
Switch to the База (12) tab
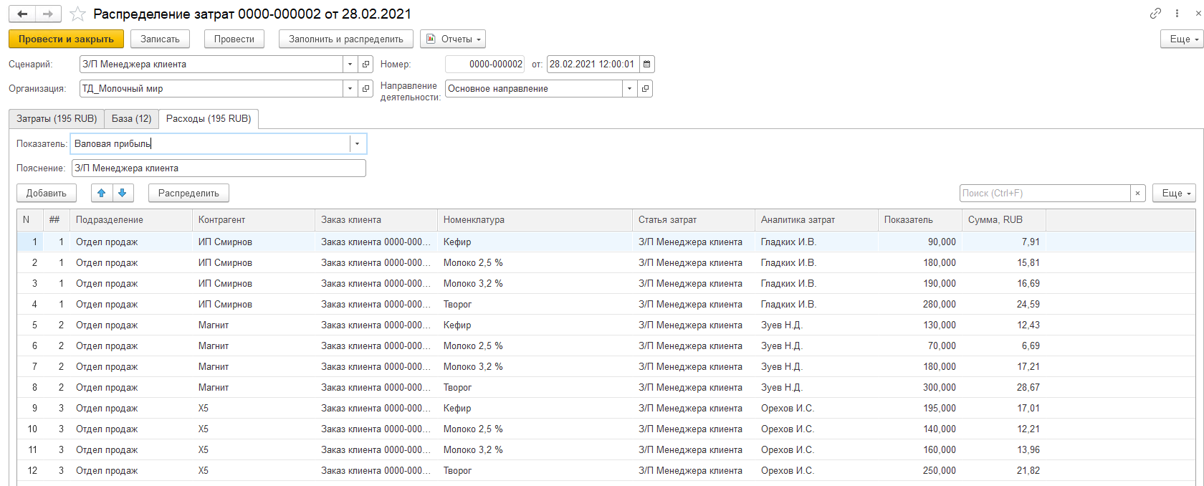point(131,119)
